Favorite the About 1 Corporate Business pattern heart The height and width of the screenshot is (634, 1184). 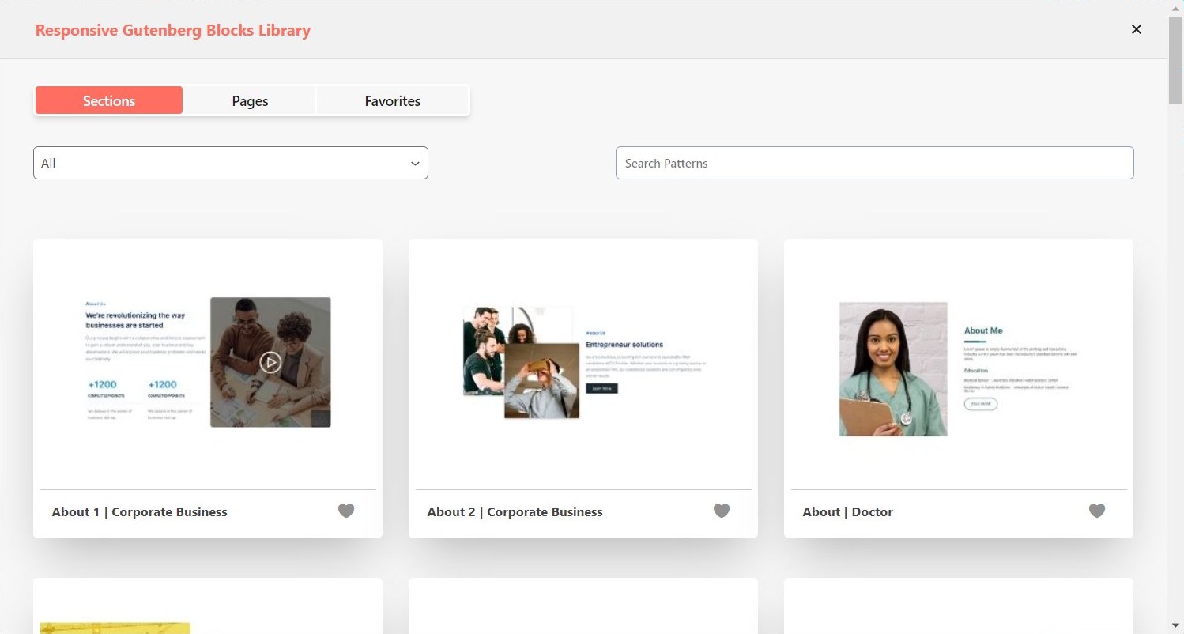346,511
